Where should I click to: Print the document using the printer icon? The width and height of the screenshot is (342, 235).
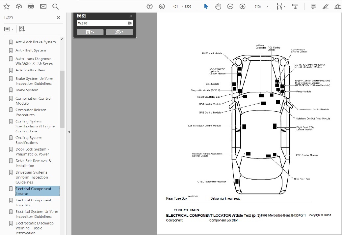coord(31,6)
